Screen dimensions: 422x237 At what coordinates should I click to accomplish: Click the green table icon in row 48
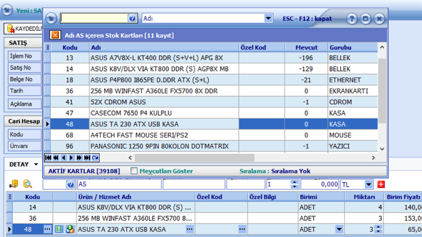click(59, 229)
